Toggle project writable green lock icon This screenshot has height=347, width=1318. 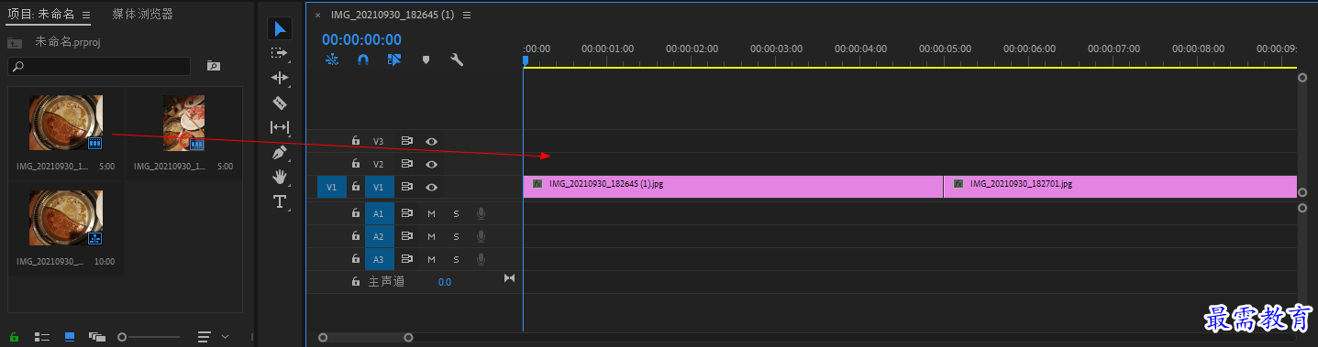click(x=14, y=337)
